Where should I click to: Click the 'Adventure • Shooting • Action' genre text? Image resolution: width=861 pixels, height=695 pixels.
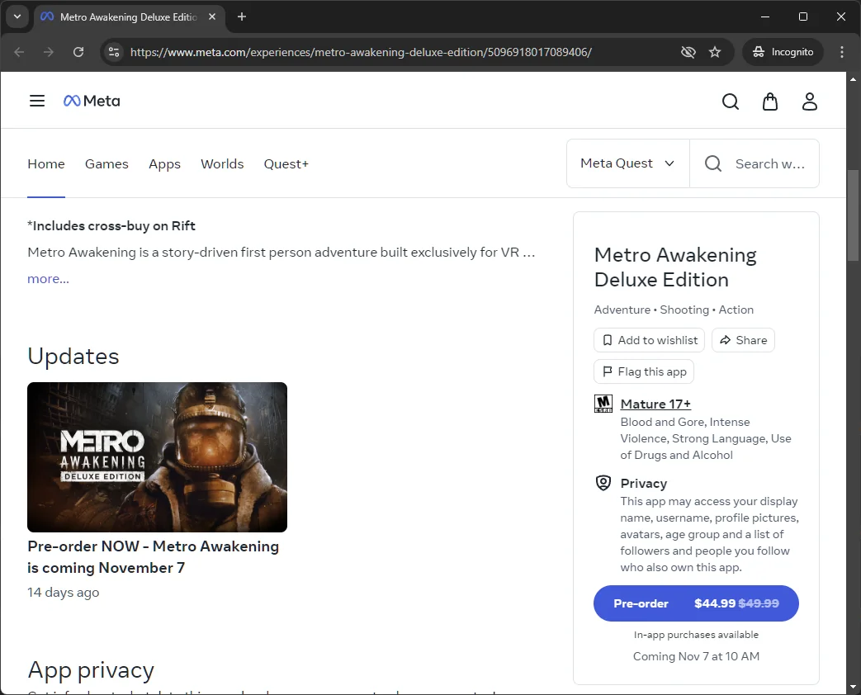(x=674, y=310)
